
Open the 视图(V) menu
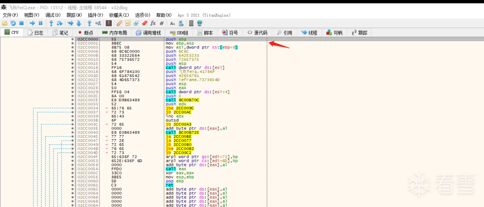pos(32,15)
